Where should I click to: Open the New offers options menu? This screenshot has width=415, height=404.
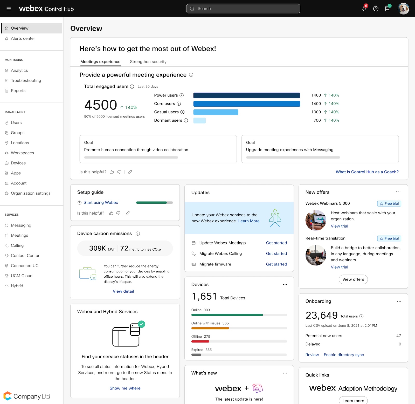coord(398,192)
